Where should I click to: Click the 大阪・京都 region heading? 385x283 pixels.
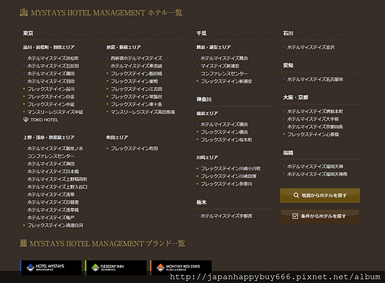[x=295, y=98]
